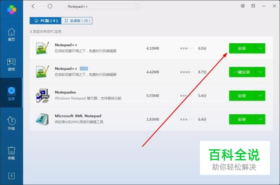Minimize the software manager window
280x185 pixels.
click(264, 6)
